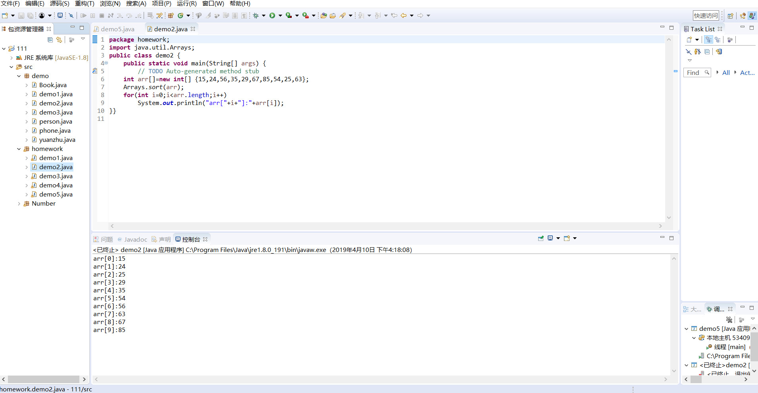Click the Open Task toolbar icon
The image size is (758, 393).
pos(333,15)
